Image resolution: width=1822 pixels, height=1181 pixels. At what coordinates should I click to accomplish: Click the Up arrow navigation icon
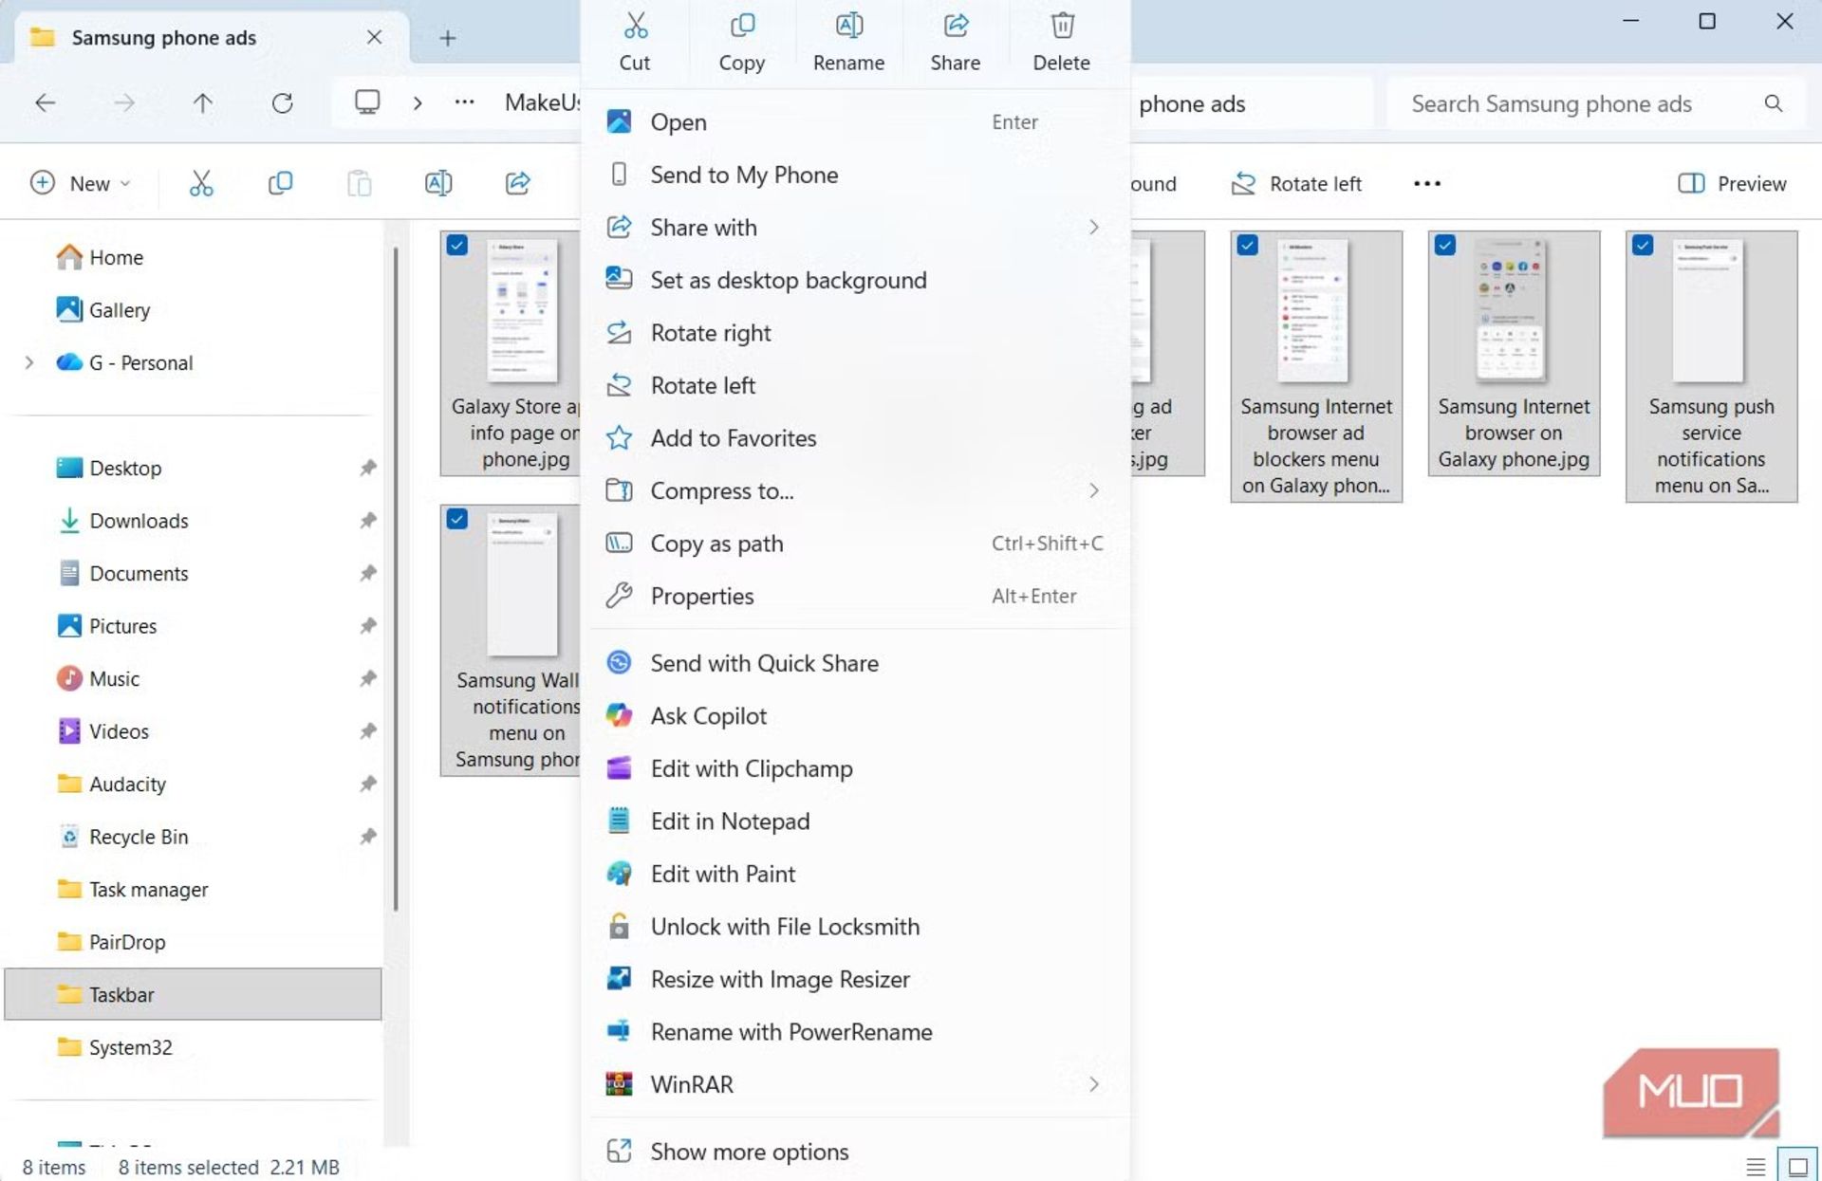click(x=202, y=102)
